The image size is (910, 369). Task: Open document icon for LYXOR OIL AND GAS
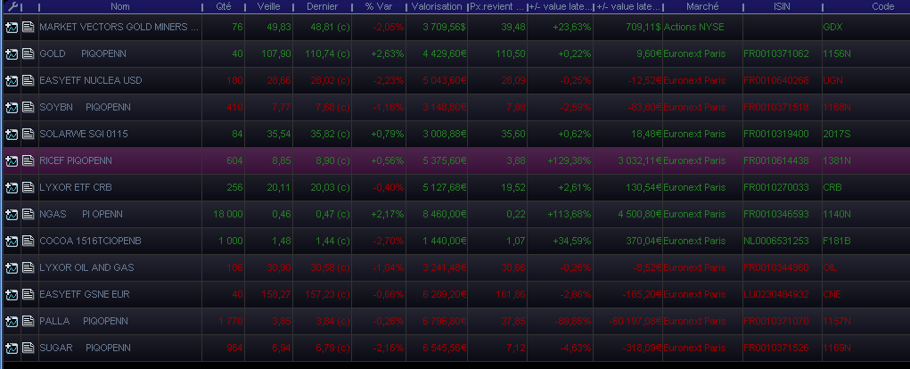point(28,267)
